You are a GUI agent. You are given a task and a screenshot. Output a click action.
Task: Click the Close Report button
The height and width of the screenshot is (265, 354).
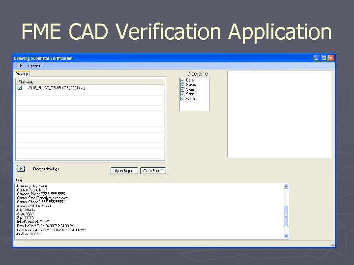click(153, 171)
